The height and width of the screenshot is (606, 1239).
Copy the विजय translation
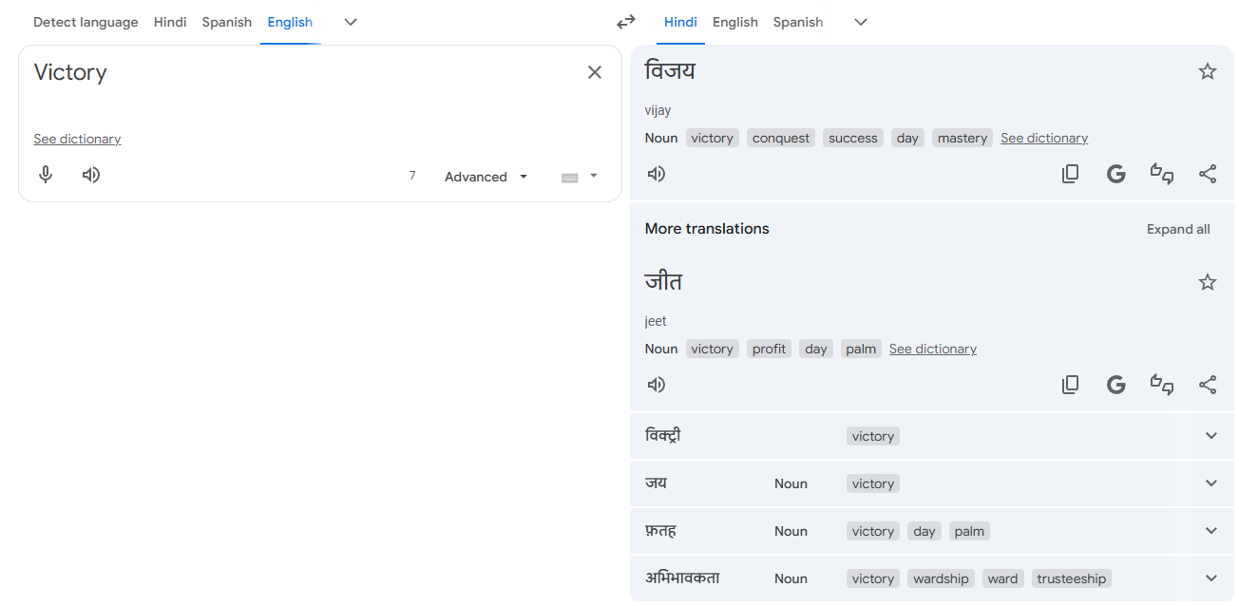[1071, 174]
